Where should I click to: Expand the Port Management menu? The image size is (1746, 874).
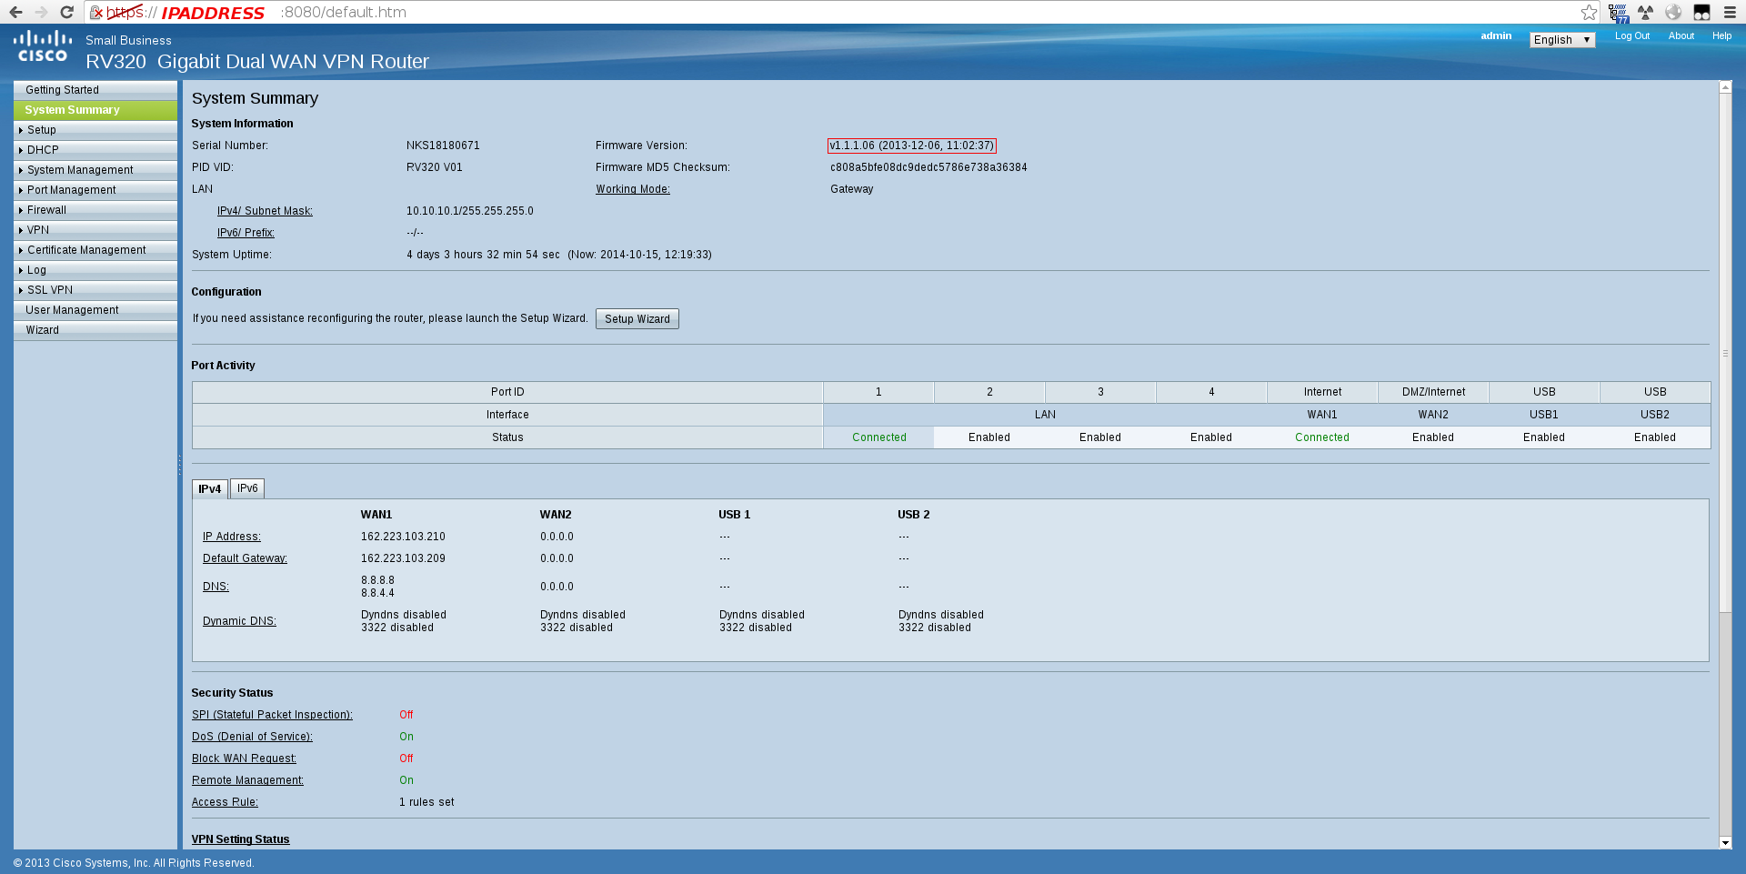[95, 190]
